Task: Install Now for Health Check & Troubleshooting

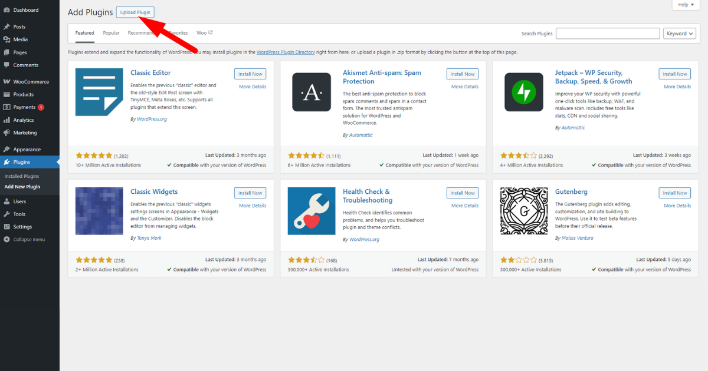Action: coord(463,193)
